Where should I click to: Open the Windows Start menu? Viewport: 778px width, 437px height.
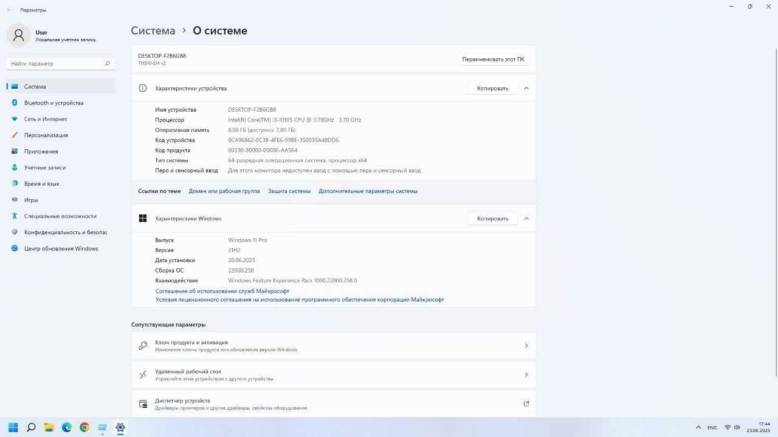click(x=13, y=427)
